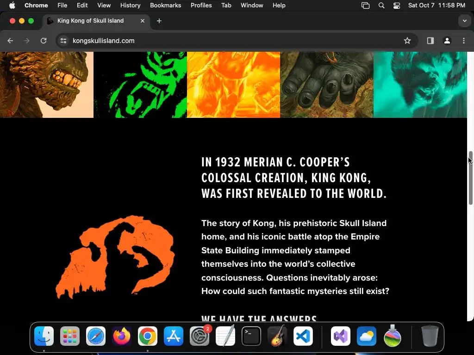Open a new tab with plus button
474x355 pixels.
(x=159, y=21)
